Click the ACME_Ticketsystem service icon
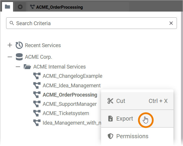The width and height of the screenshot is (183, 146). pyautogui.click(x=37, y=113)
